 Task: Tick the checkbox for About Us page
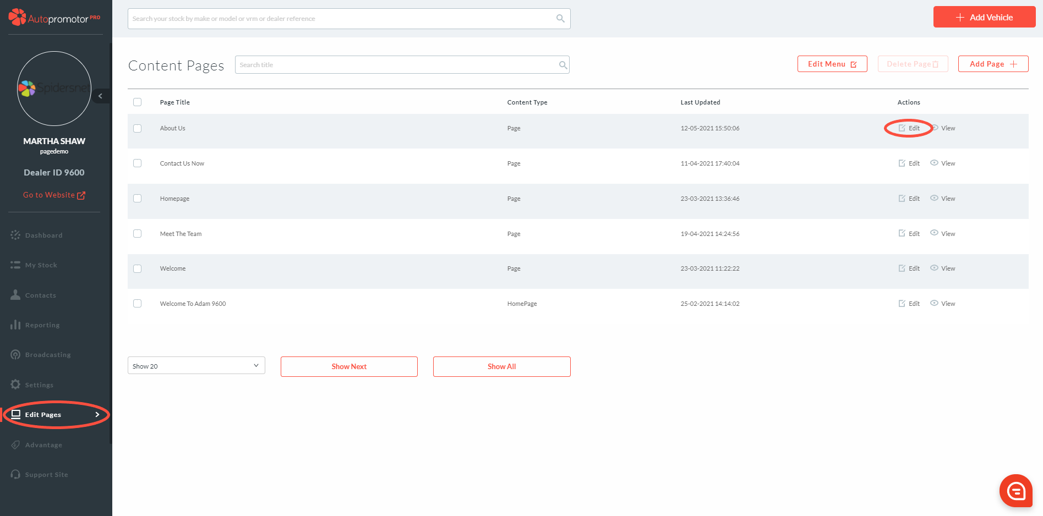tap(138, 128)
